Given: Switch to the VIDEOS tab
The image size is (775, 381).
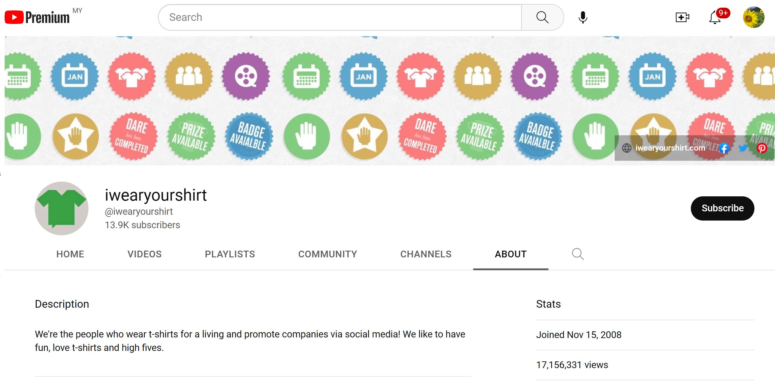Looking at the screenshot, I should tap(145, 254).
